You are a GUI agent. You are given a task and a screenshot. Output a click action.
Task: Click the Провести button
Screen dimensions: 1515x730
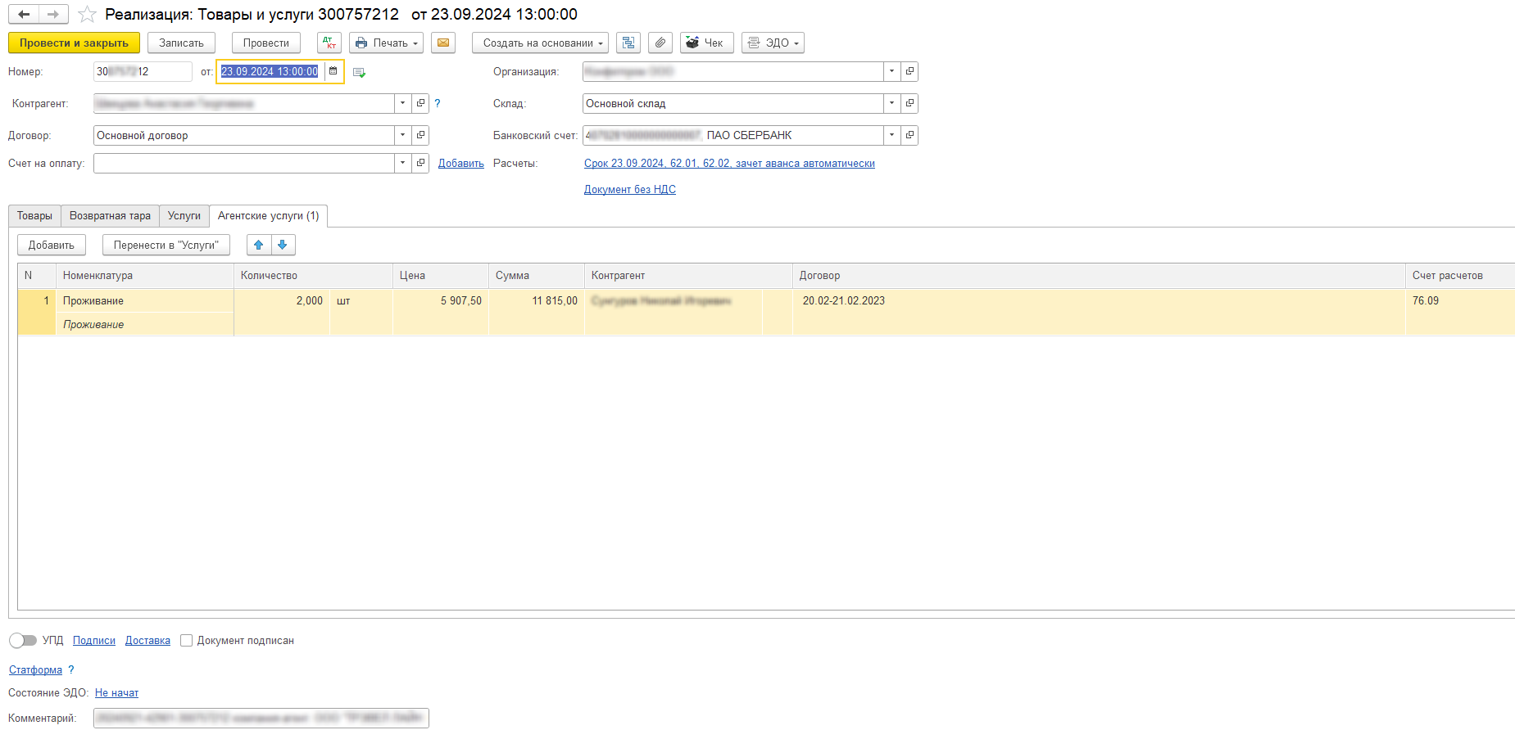click(x=266, y=43)
